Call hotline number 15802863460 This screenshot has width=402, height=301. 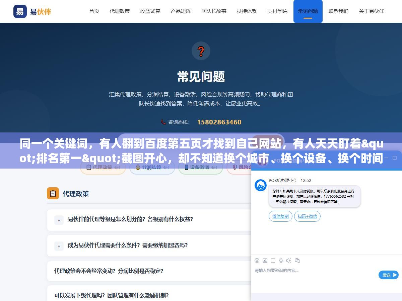pyautogui.click(x=219, y=122)
